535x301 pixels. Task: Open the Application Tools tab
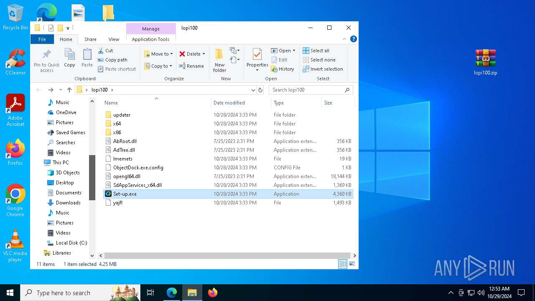pos(150,39)
